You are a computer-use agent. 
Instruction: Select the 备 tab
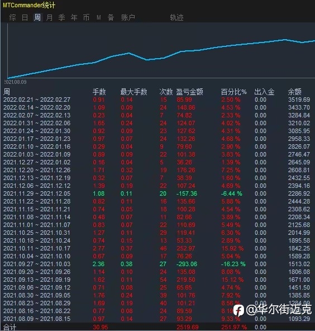tap(111, 17)
